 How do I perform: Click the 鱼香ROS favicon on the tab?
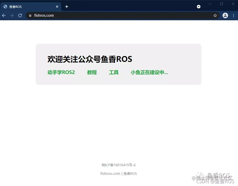[5, 7]
